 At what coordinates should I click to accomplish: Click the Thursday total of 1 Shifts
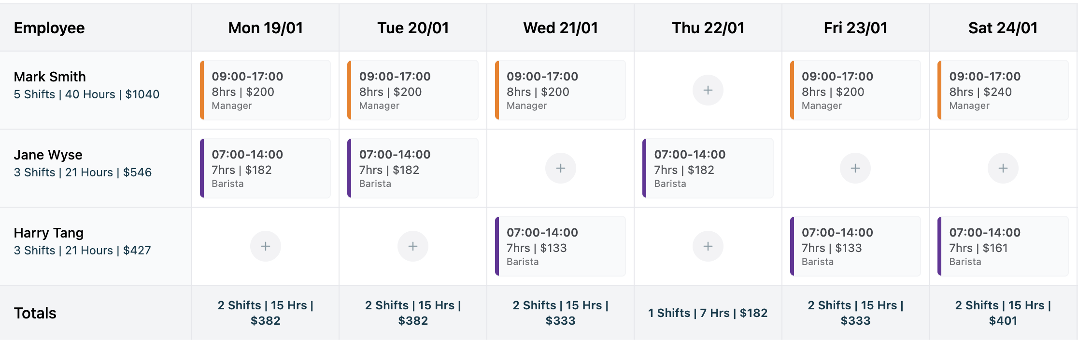[x=707, y=312]
